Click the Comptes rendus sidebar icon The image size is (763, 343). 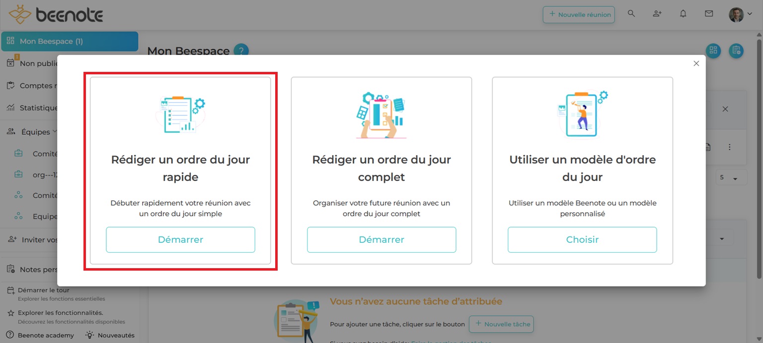tap(10, 85)
